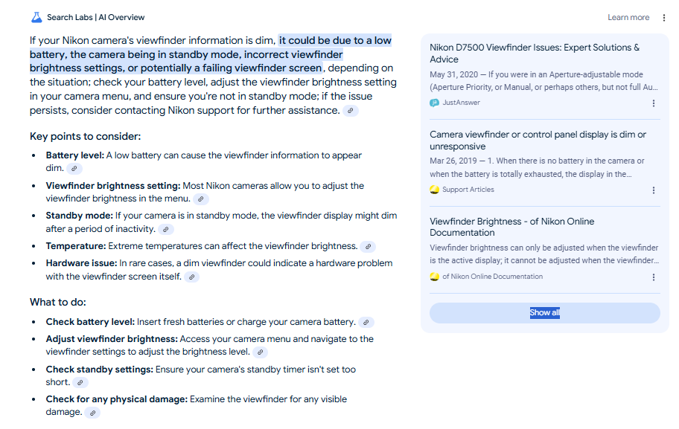
Task: Click the 'Adjust viewfinder brightness:' bold label
Action: [x=112, y=339]
